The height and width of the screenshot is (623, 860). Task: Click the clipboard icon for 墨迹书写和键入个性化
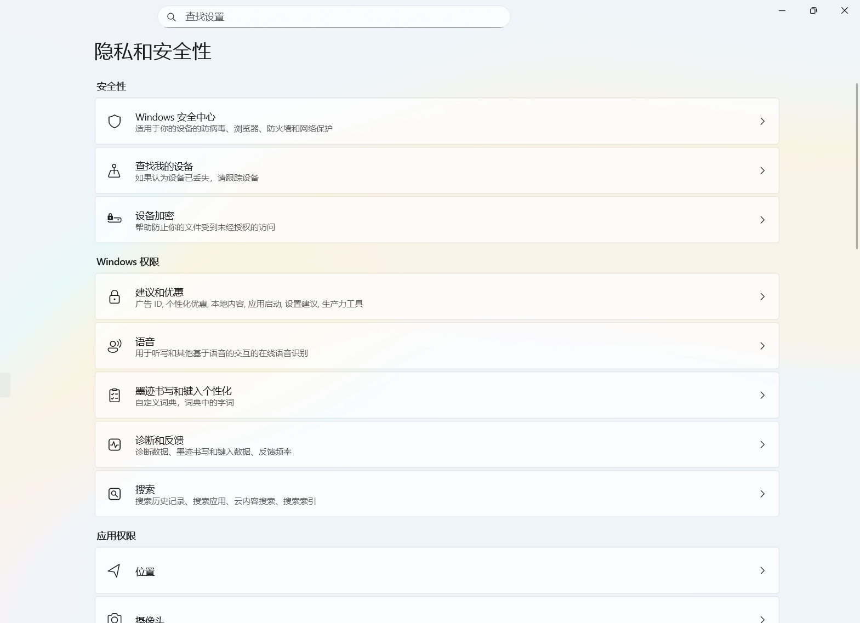(115, 395)
